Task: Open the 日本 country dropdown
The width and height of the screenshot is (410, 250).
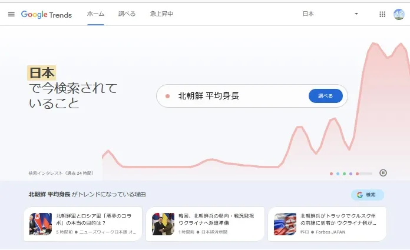Action: click(330, 14)
